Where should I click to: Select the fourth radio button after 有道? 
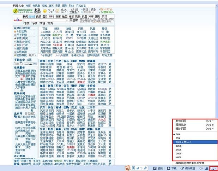(48, 23)
